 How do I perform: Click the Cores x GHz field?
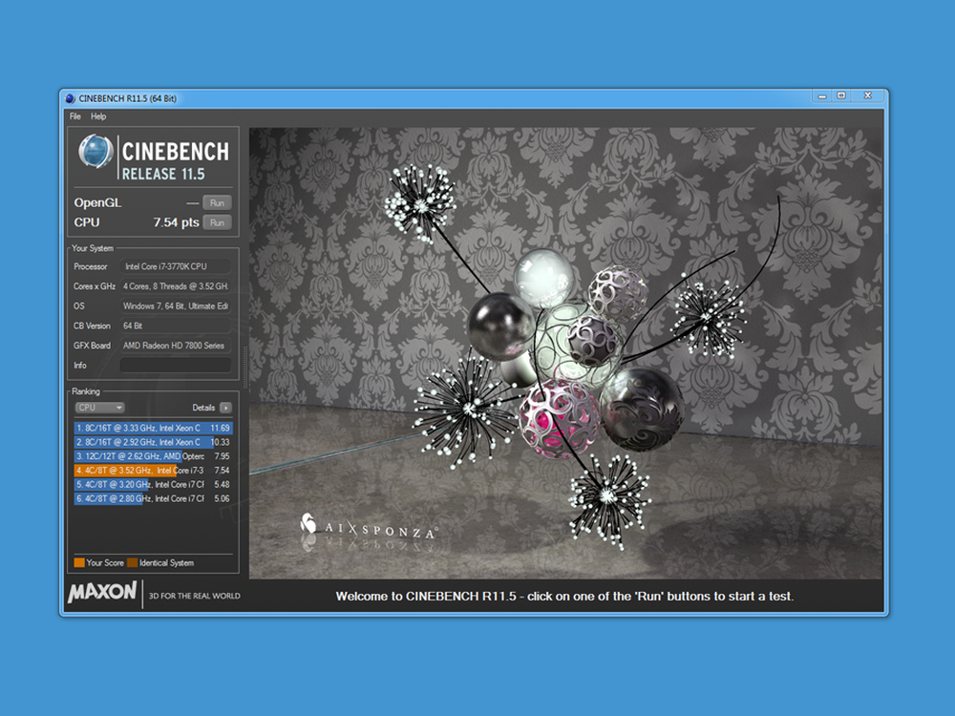tap(176, 286)
